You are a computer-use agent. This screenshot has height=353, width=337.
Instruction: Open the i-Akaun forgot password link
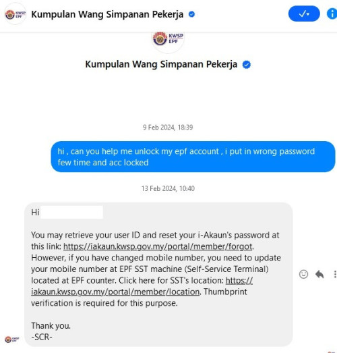click(158, 246)
